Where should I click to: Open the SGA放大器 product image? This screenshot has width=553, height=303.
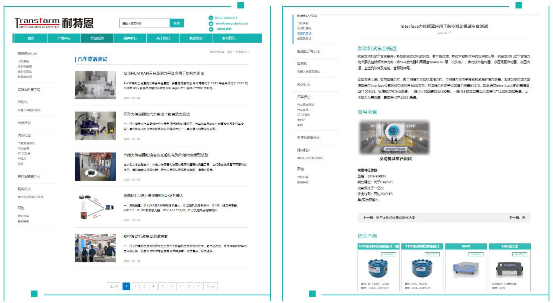tap(509, 268)
